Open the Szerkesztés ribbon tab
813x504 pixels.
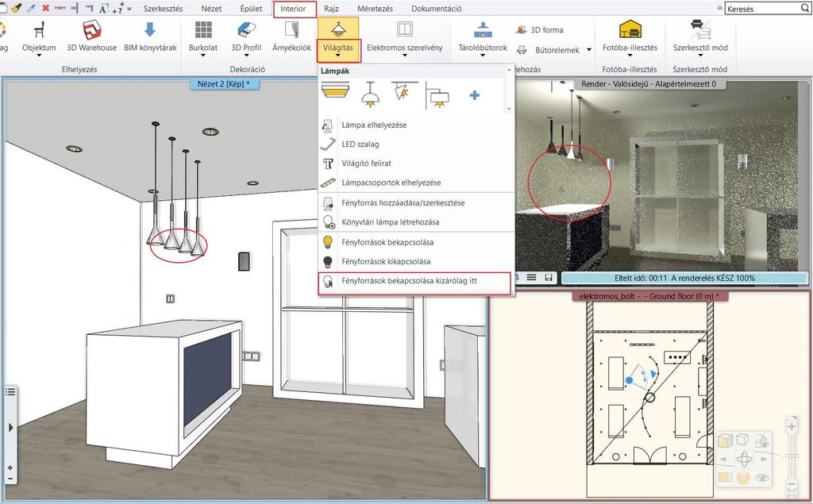164,9
